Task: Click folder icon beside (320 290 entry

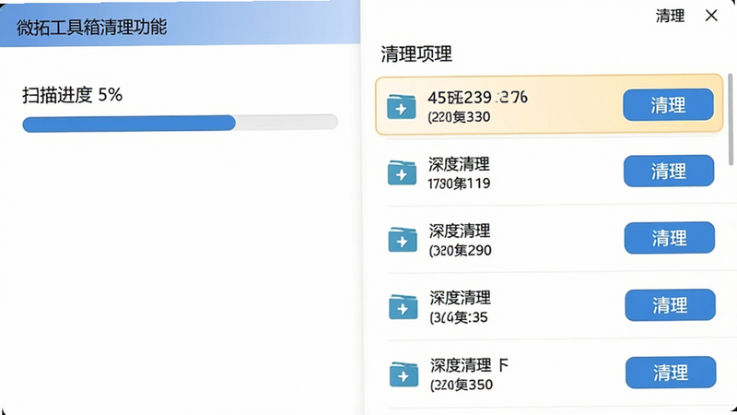Action: 403,240
